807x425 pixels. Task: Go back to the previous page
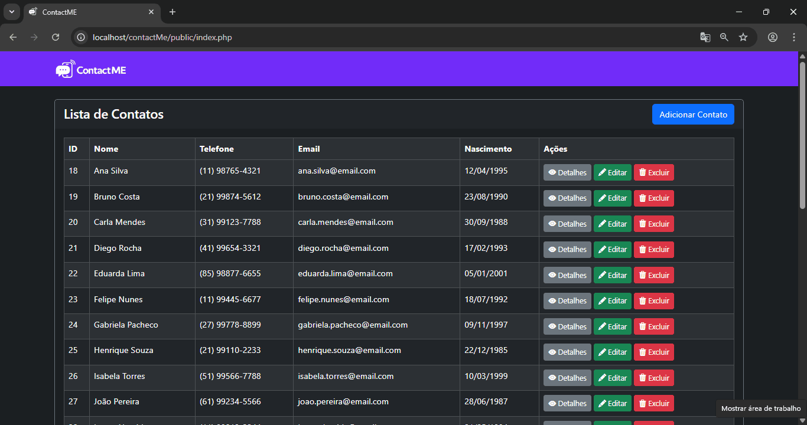point(13,37)
